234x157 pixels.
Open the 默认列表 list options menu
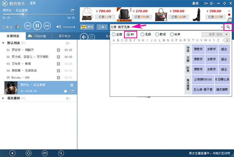click(x=68, y=43)
